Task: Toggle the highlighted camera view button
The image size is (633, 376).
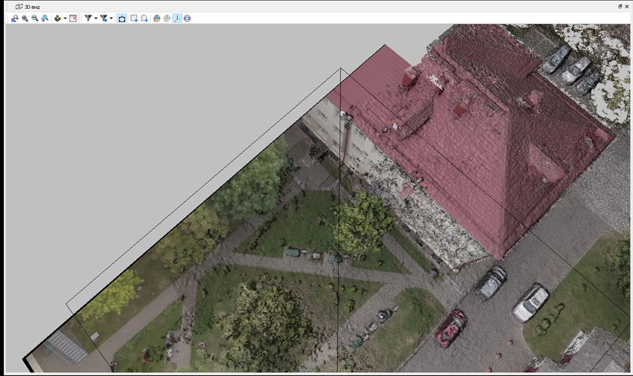Action: (x=122, y=18)
